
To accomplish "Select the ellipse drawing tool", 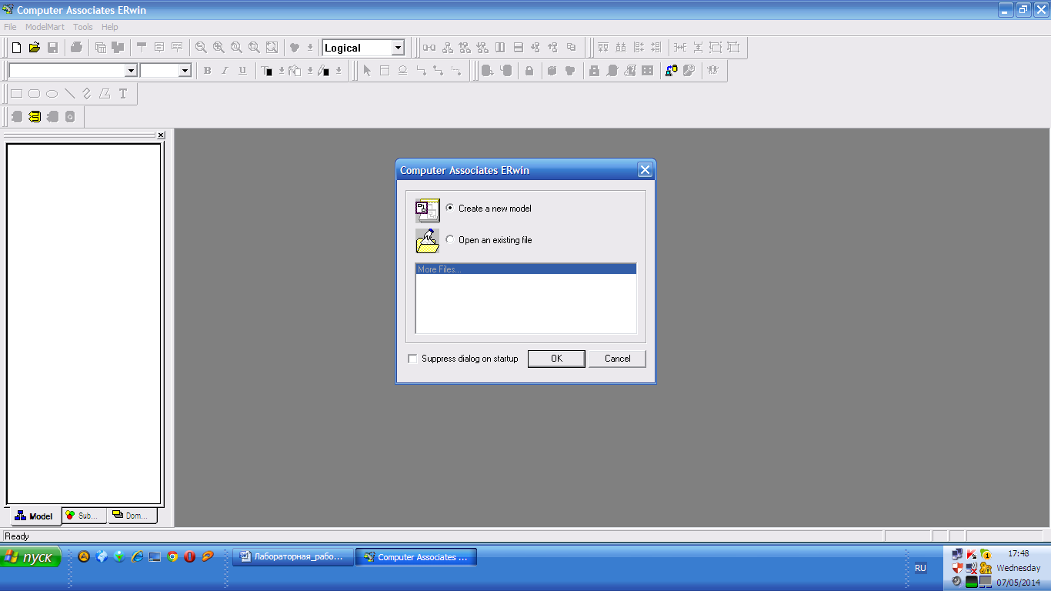I will tap(52, 94).
